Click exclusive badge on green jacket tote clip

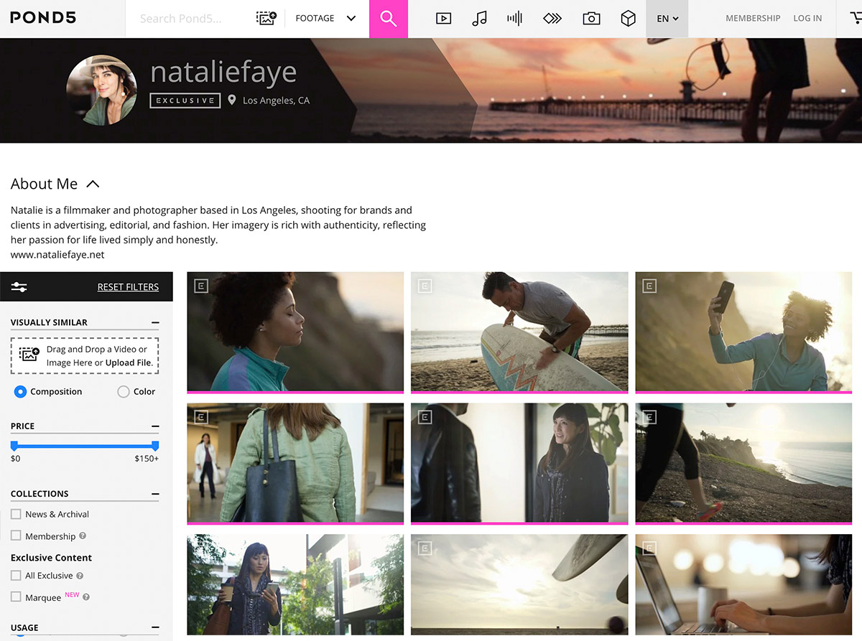(x=201, y=416)
